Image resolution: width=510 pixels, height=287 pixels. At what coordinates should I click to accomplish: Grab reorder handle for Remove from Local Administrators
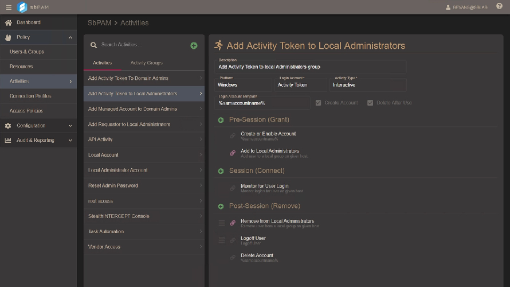pos(222,223)
